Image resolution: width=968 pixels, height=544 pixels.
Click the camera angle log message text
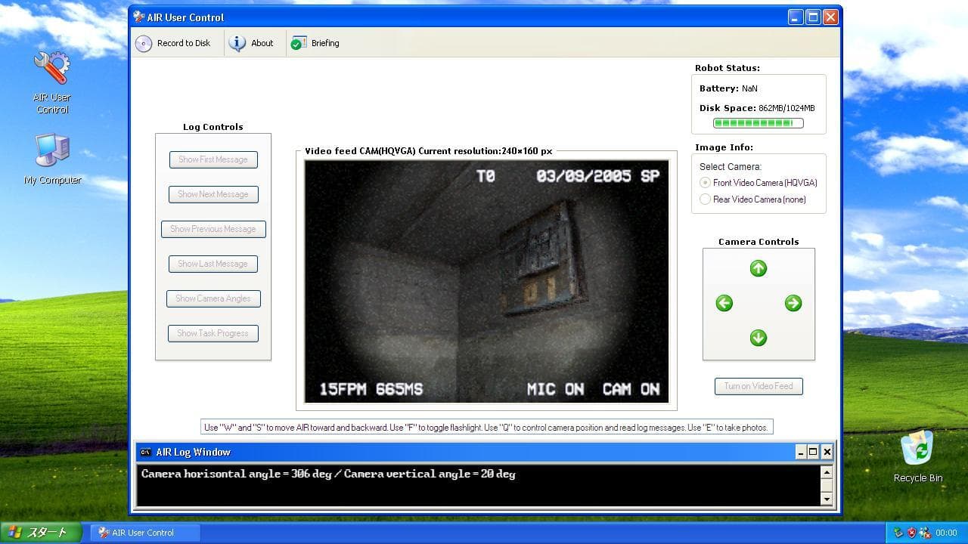pos(328,474)
